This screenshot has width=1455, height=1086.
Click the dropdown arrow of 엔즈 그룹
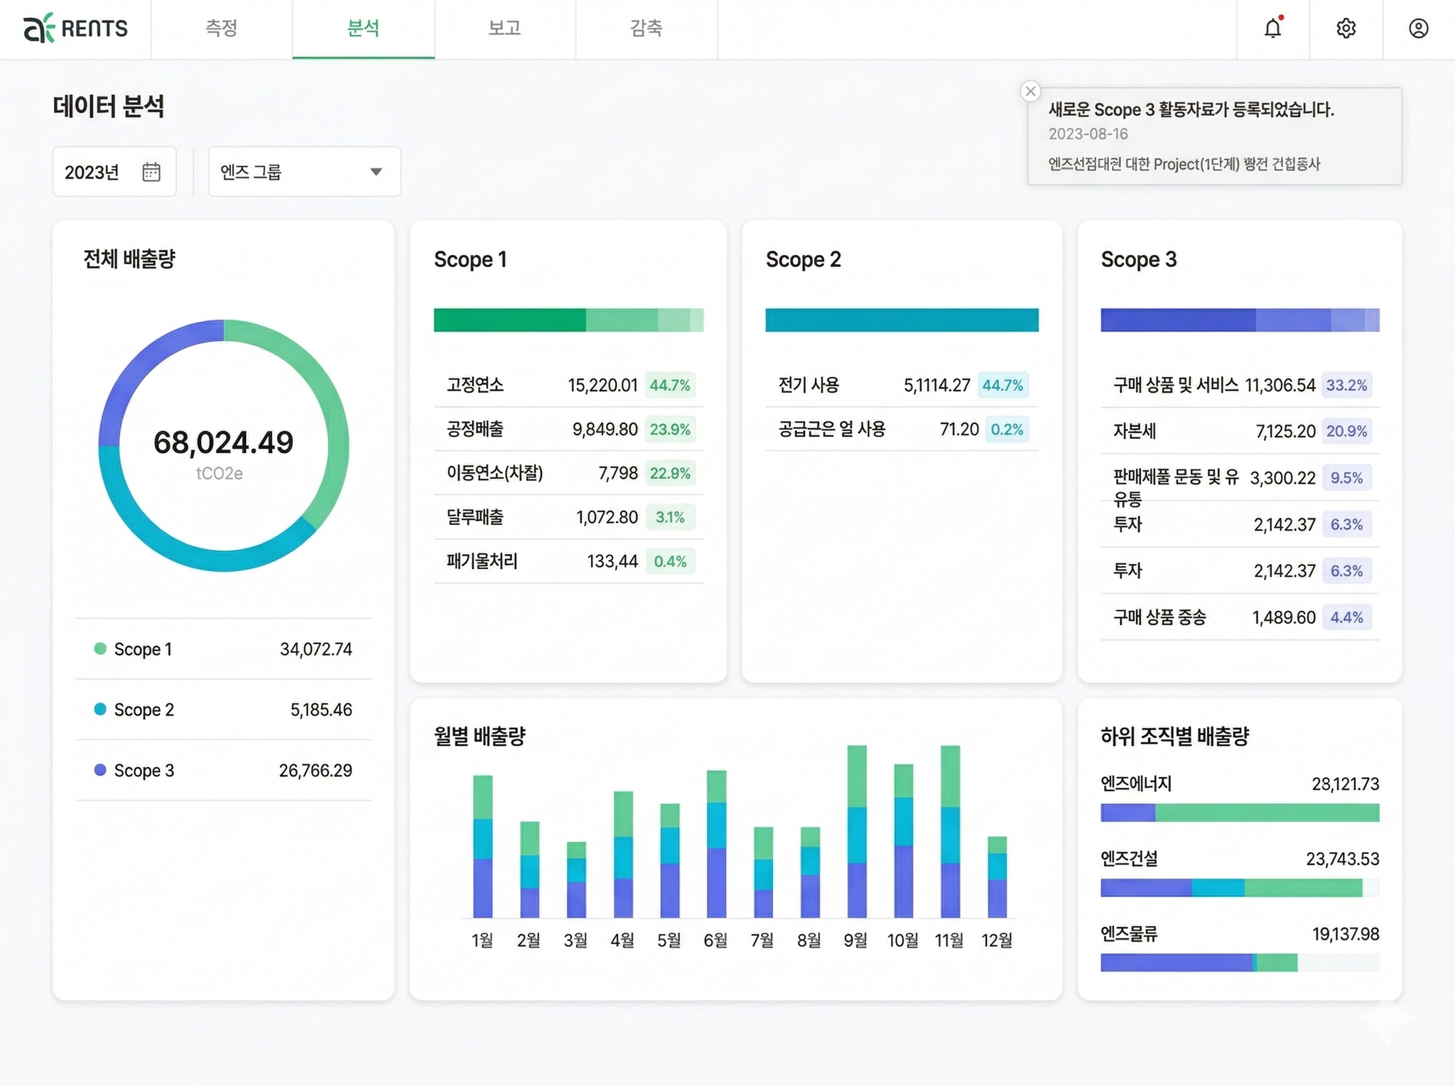coord(376,172)
